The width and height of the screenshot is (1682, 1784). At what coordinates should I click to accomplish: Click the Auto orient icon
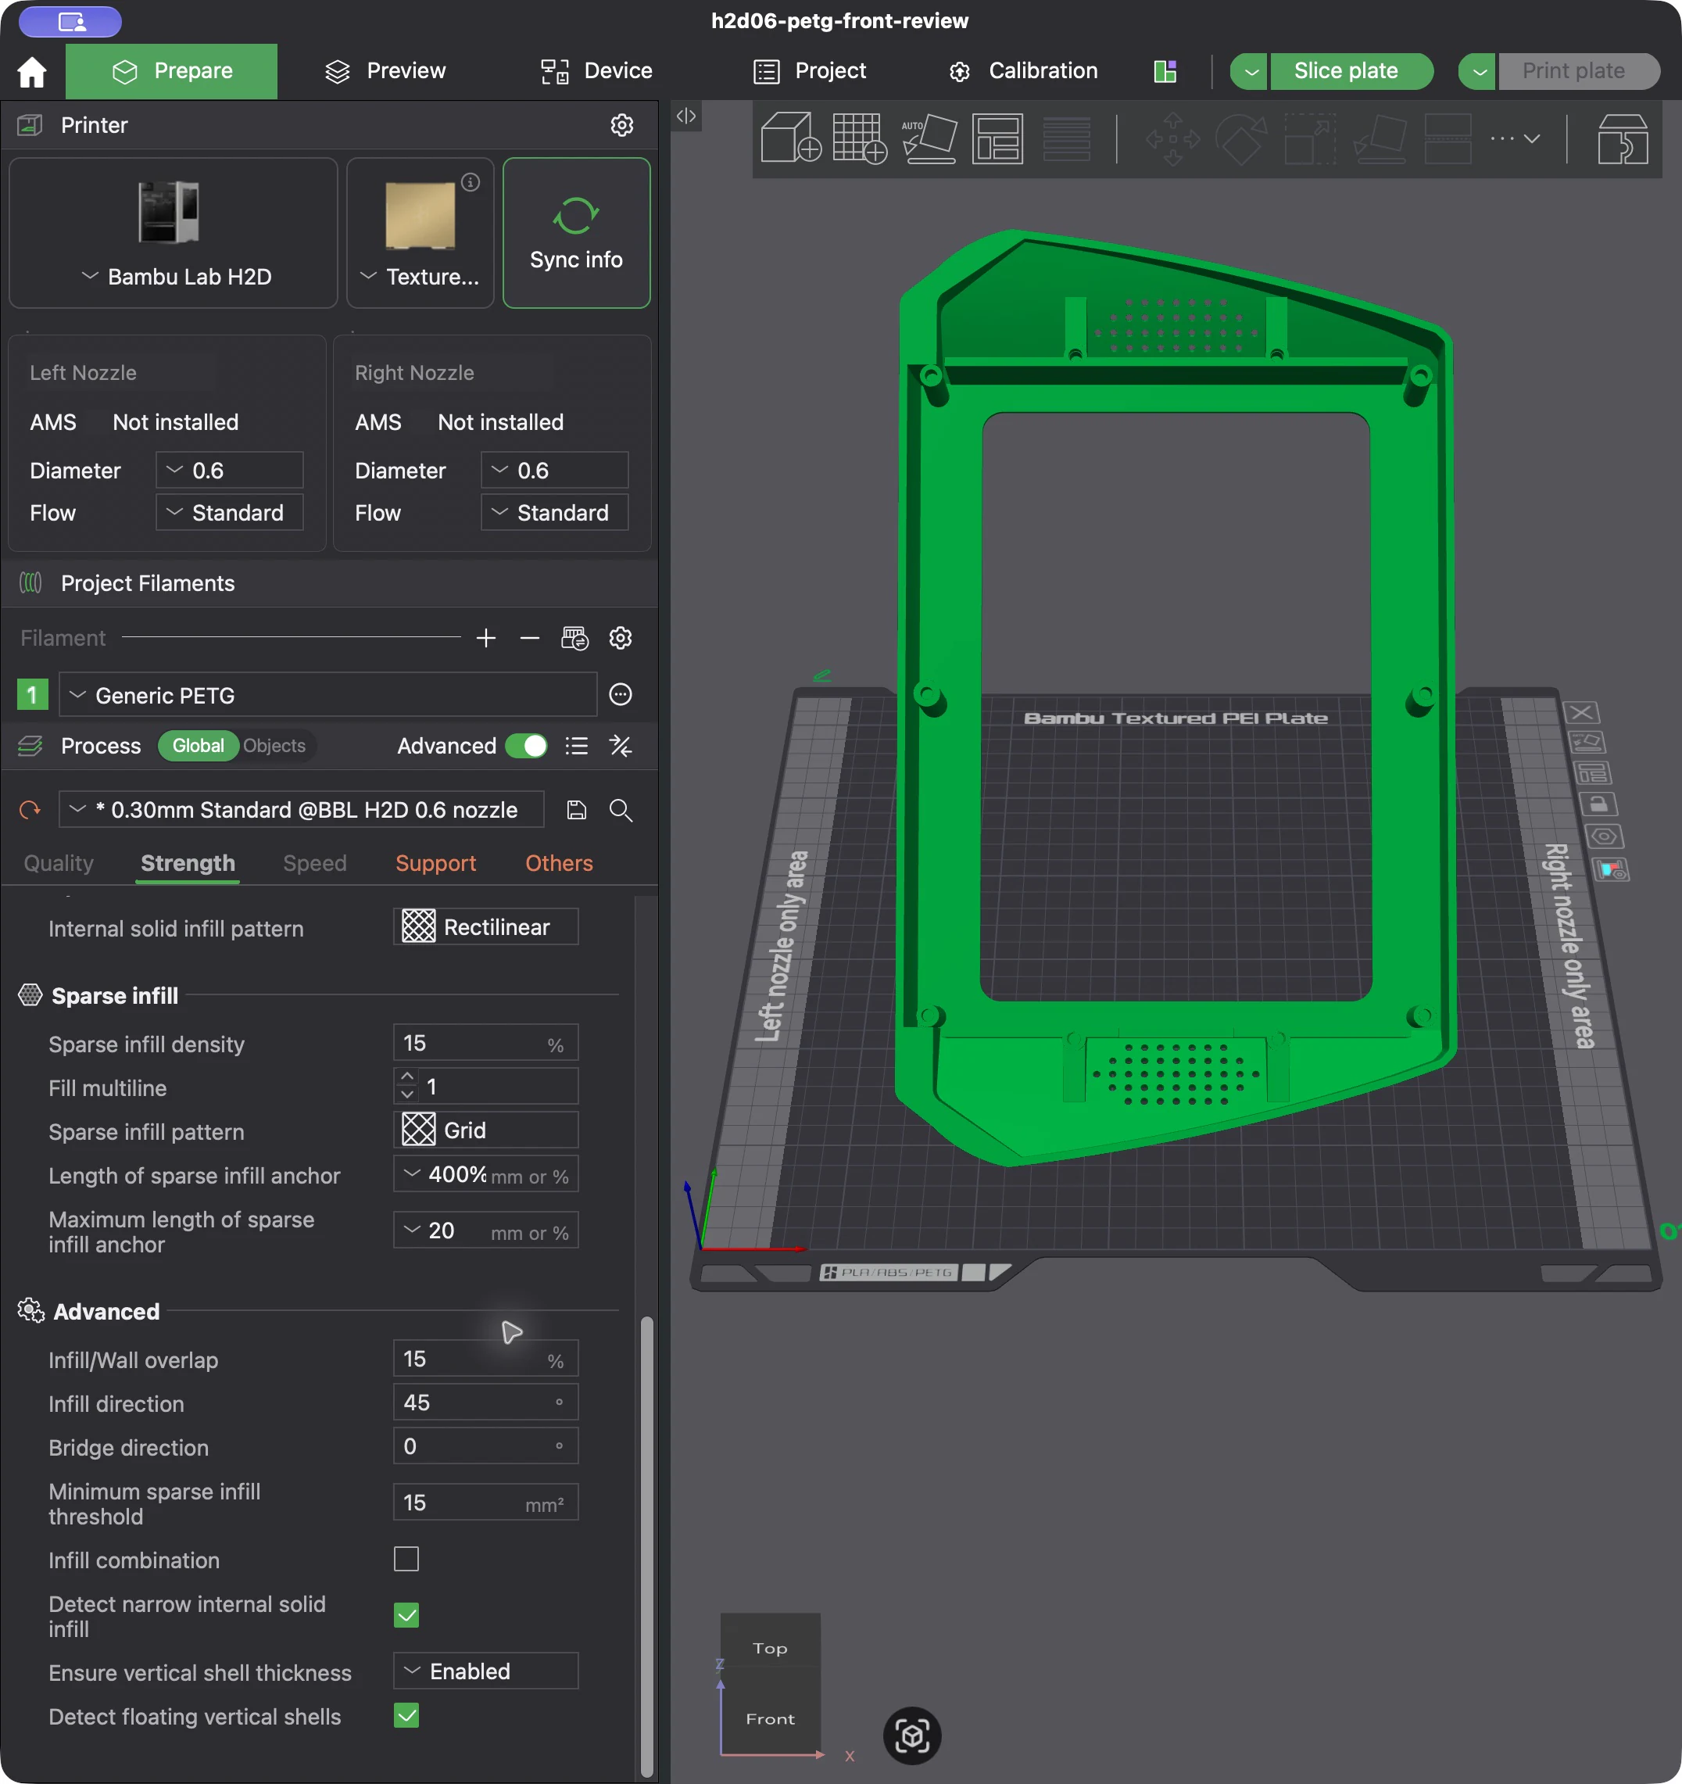(x=929, y=138)
